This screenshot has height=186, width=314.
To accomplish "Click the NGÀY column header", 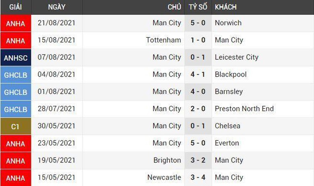I will pyautogui.click(x=56, y=7).
